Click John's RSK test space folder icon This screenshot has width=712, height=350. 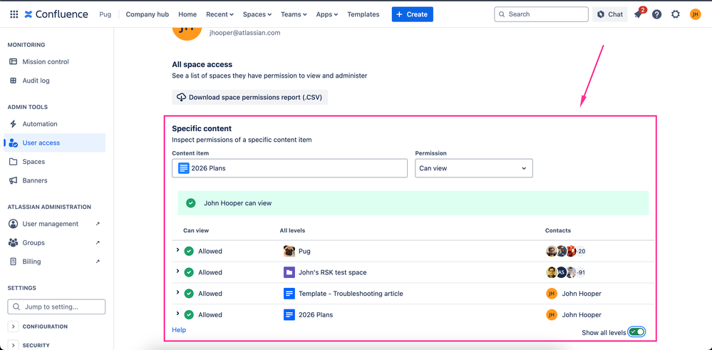point(289,272)
